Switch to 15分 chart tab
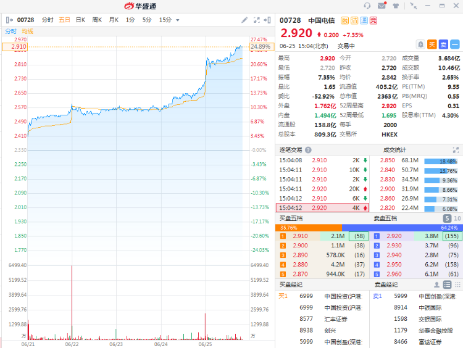Image resolution: width=463 pixels, height=348 pixels. pyautogui.click(x=165, y=20)
